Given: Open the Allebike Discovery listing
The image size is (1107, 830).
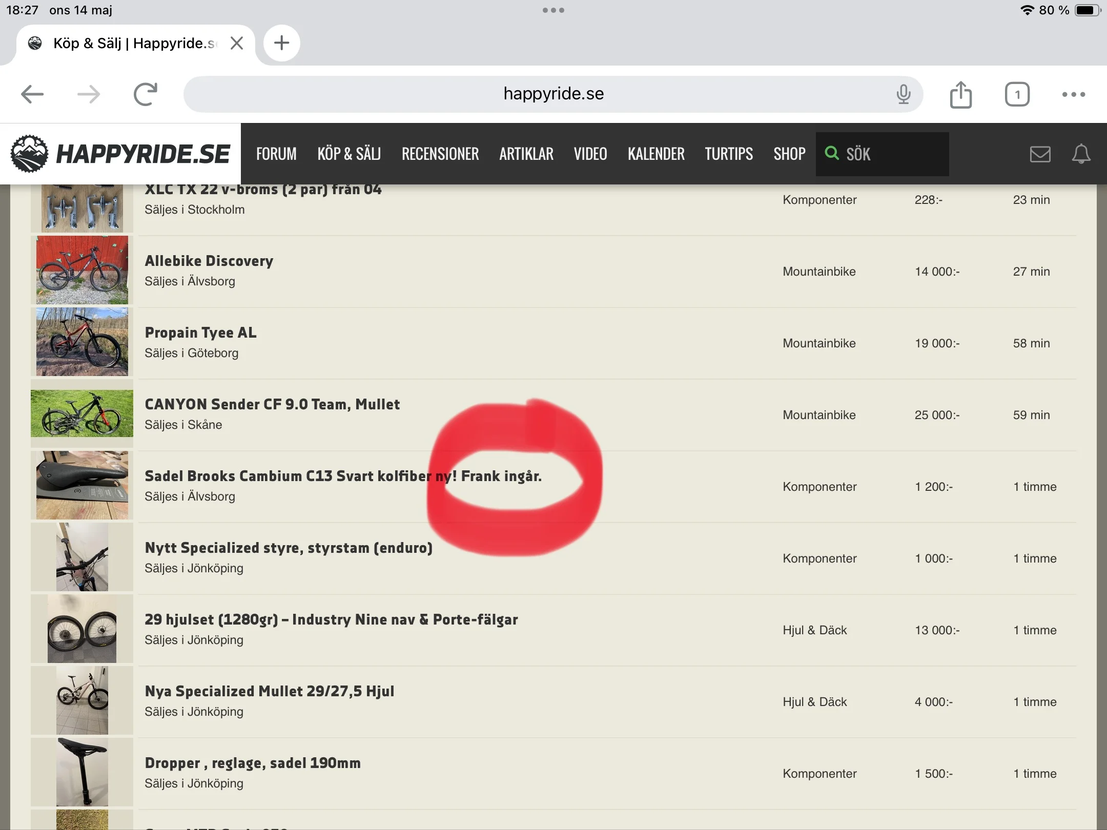Looking at the screenshot, I should click(x=209, y=261).
